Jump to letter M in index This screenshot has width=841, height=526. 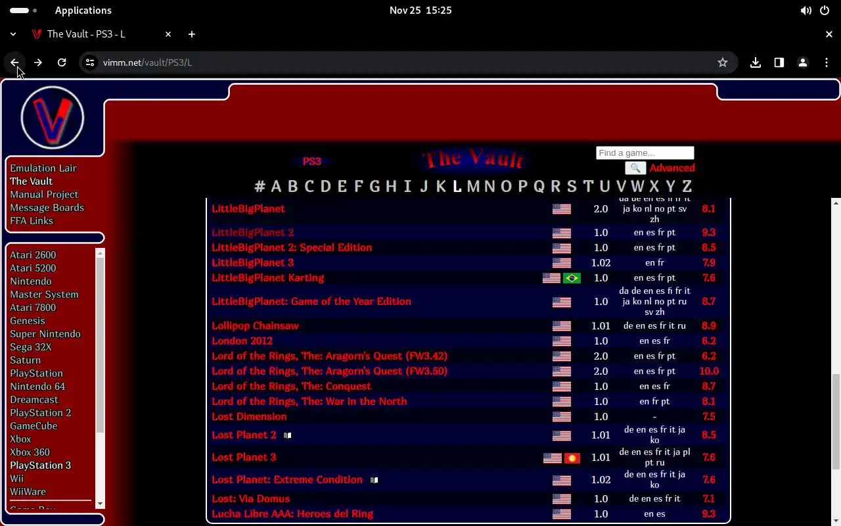473,187
